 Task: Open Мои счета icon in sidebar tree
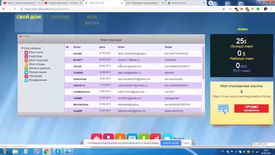[x=26, y=53]
